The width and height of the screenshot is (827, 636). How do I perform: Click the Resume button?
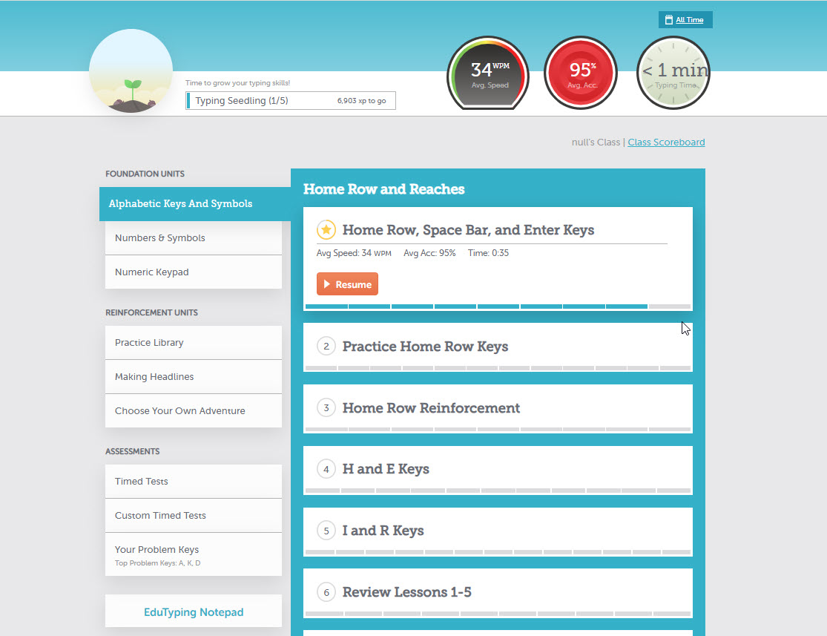click(347, 283)
